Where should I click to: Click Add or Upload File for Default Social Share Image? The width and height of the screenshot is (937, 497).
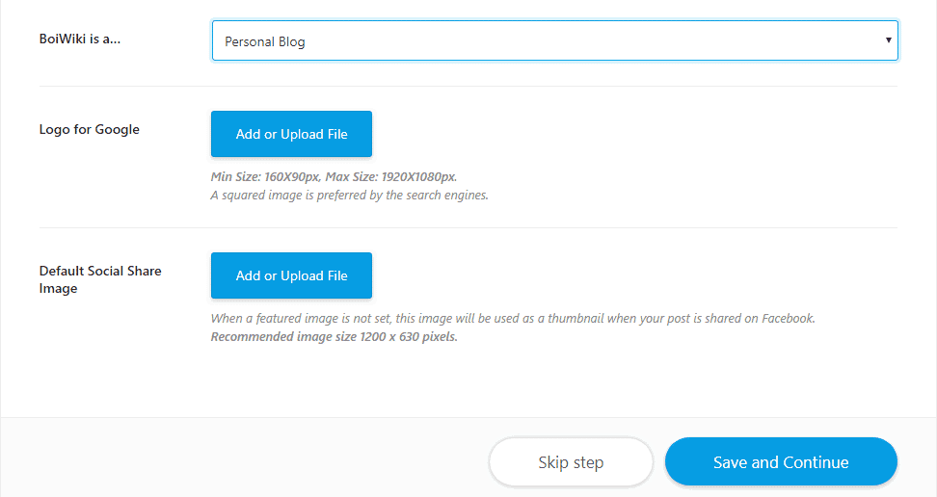(292, 275)
